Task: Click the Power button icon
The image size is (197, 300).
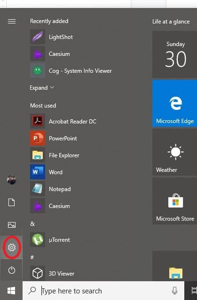Action: point(11,270)
